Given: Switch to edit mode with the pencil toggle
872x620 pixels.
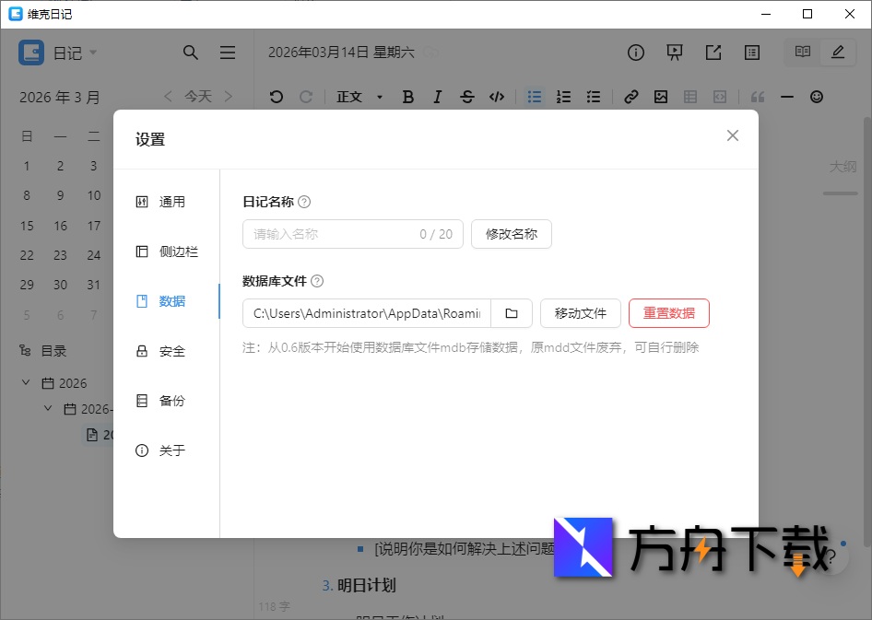Looking at the screenshot, I should coord(837,53).
